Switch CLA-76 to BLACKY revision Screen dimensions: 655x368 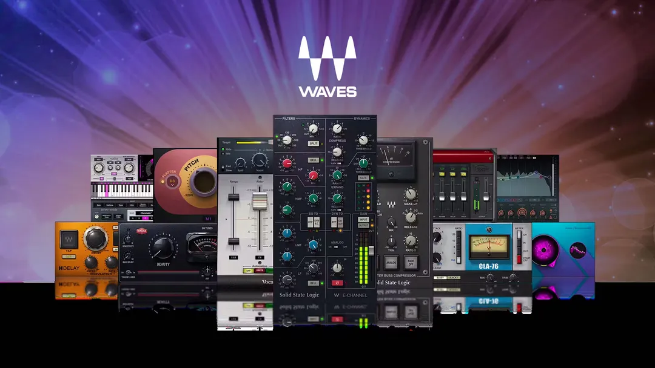coord(454,277)
